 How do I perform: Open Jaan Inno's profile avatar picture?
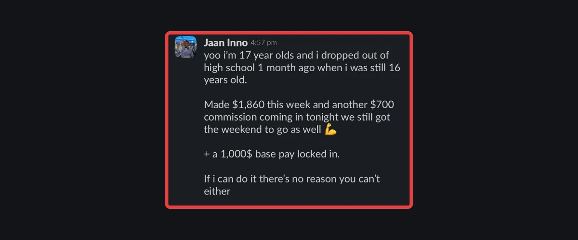click(185, 47)
